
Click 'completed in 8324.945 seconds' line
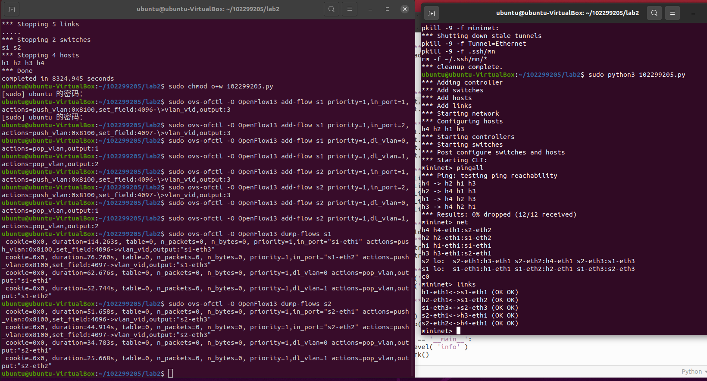click(x=58, y=79)
